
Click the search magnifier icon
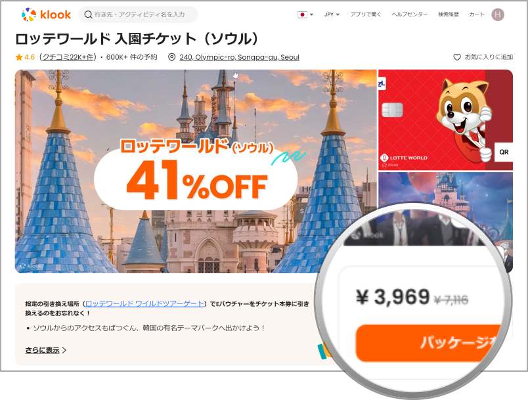coord(88,14)
